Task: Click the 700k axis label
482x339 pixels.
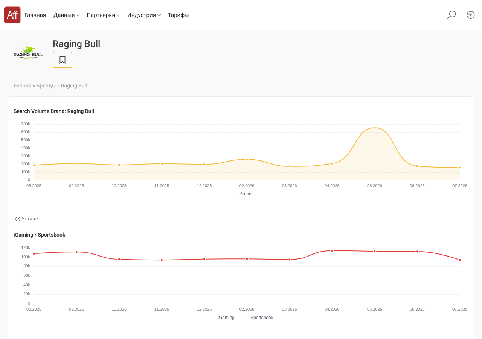Action: [x=26, y=124]
